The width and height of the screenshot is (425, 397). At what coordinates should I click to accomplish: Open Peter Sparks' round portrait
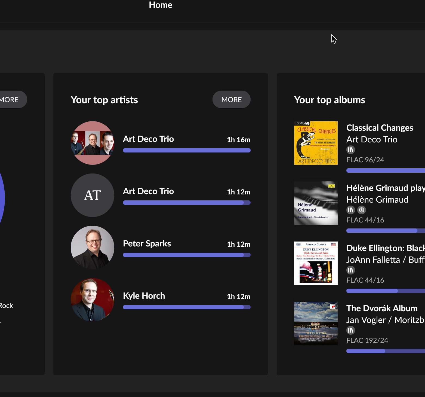pyautogui.click(x=93, y=248)
